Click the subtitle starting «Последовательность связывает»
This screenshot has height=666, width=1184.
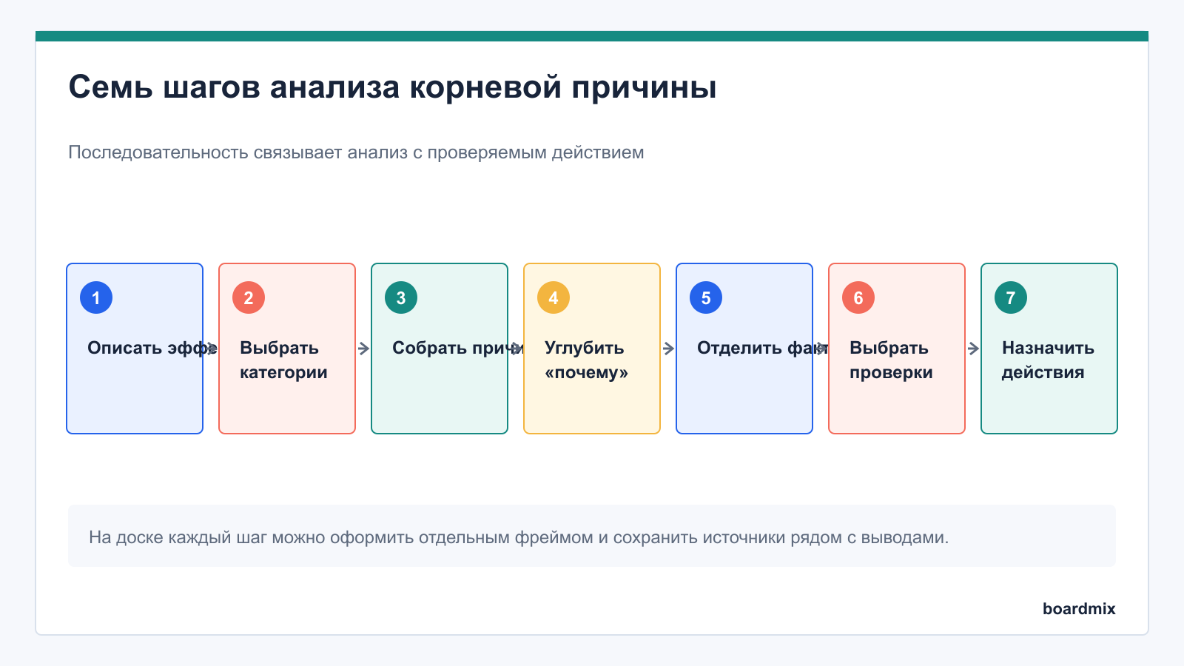[x=356, y=152]
